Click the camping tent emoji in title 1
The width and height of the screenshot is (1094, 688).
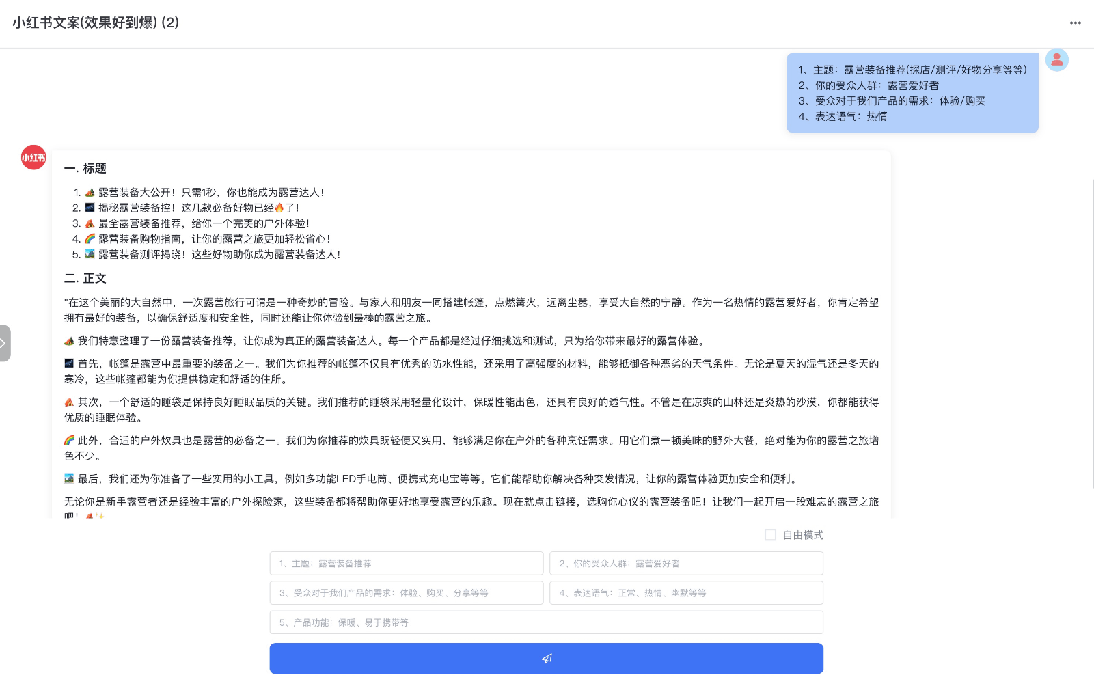88,192
